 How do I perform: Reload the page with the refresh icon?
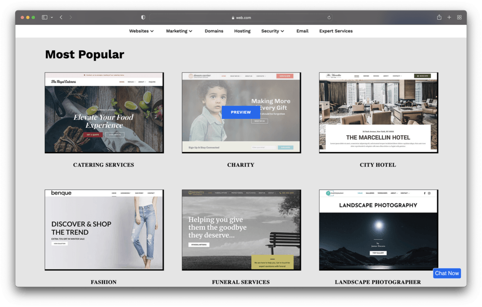pos(329,17)
